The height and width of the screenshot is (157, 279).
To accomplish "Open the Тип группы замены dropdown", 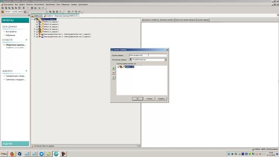I will click(x=165, y=60).
